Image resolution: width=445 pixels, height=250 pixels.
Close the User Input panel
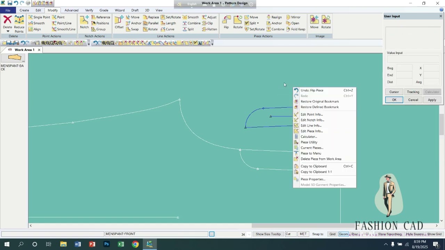[441, 16]
